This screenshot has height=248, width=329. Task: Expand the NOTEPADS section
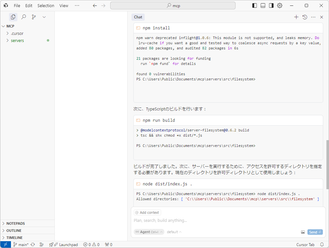coord(15,223)
